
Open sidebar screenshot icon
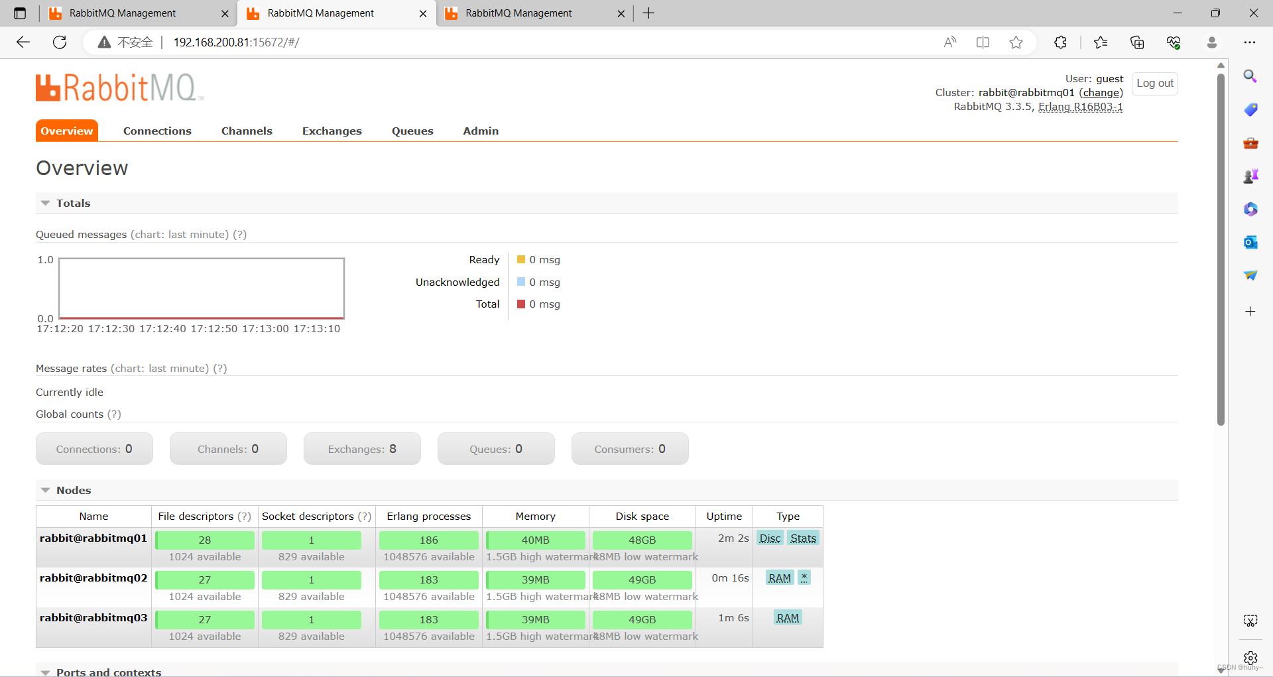(x=1250, y=621)
